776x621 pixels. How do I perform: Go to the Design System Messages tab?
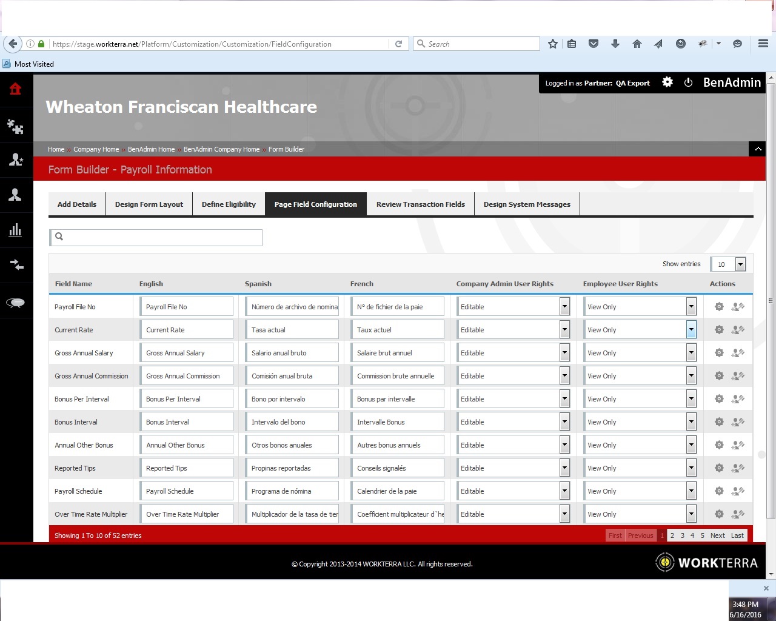(527, 204)
